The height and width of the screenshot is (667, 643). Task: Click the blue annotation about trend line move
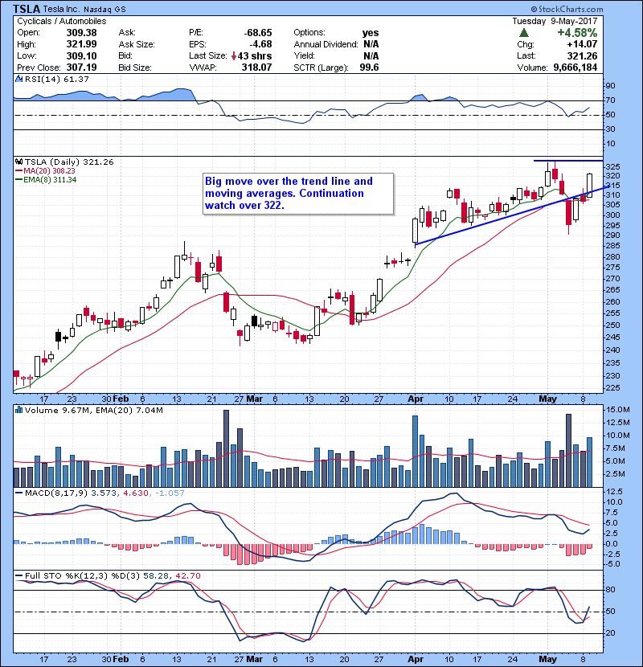298,193
